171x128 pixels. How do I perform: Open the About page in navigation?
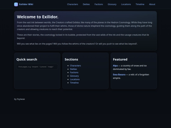click(x=152, y=4)
